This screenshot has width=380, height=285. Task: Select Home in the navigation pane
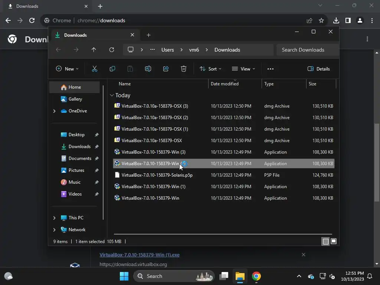coord(74,87)
